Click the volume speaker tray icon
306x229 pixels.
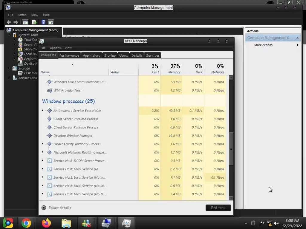pyautogui.click(x=276, y=223)
